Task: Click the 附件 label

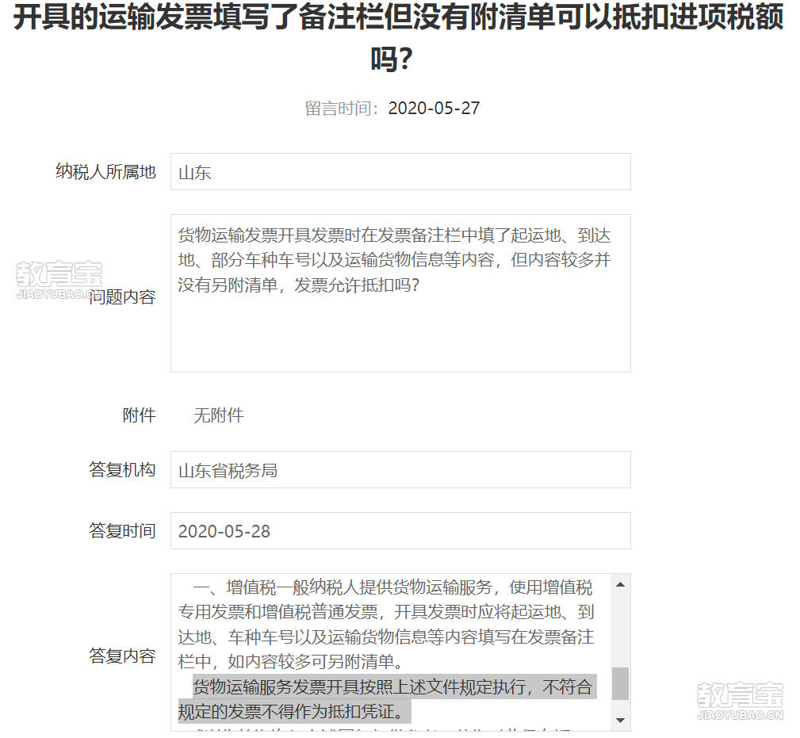Action: tap(139, 415)
